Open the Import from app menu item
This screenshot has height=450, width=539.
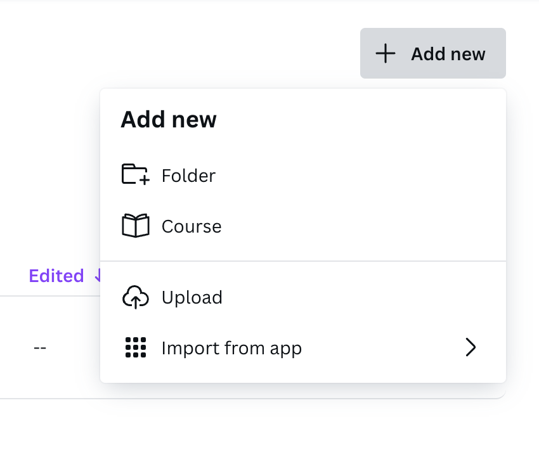(231, 349)
